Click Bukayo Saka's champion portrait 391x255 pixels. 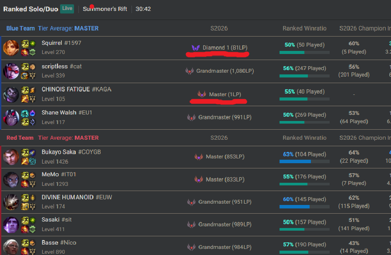[x=11, y=157]
